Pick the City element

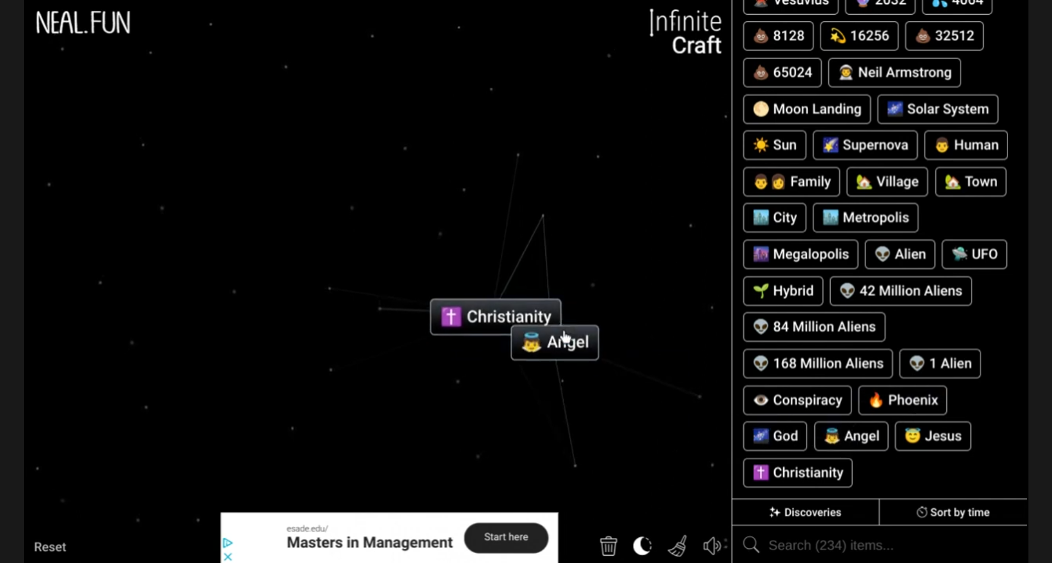[775, 218]
